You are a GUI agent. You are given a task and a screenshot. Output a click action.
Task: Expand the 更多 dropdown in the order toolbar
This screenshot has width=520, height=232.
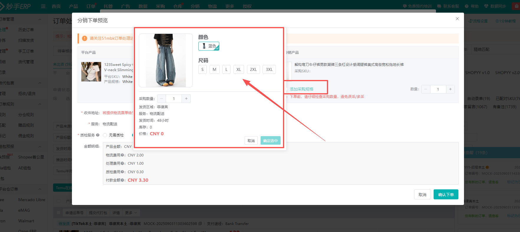tap(131, 213)
